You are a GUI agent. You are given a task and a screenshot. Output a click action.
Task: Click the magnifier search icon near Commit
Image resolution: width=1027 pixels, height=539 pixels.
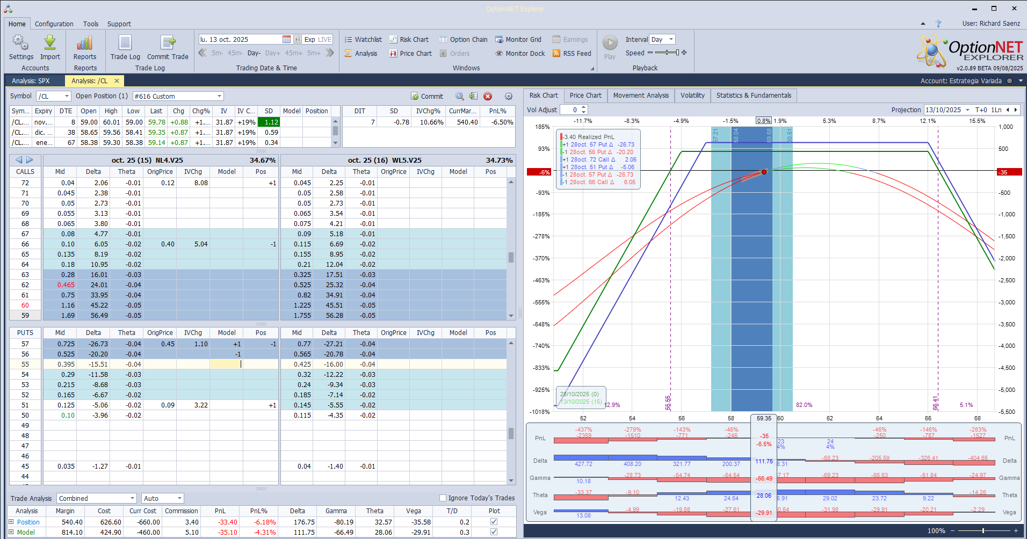click(x=460, y=96)
